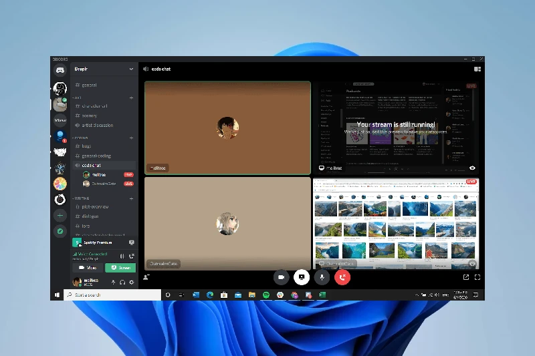Pop out the call window
535x356 pixels.
(x=466, y=277)
